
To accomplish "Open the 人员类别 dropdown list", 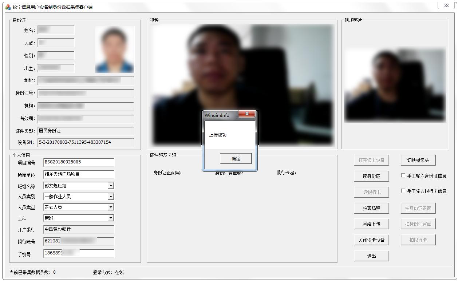I will click(x=111, y=197).
